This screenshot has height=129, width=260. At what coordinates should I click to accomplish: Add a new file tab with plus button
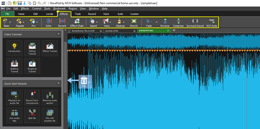click(x=174, y=30)
